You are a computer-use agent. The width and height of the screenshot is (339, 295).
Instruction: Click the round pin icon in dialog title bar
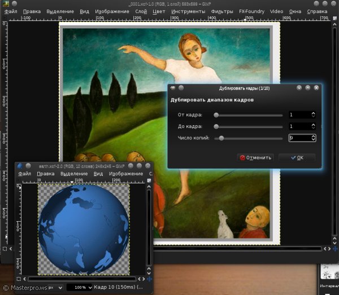click(181, 88)
